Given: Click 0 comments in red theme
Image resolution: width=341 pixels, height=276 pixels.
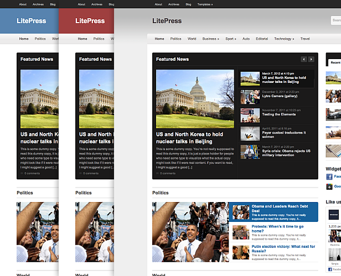Looking at the screenshot, I should (x=91, y=173).
